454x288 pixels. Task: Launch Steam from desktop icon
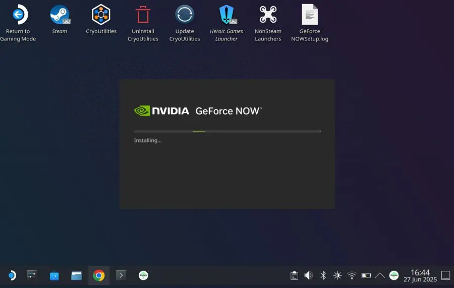[60, 20]
